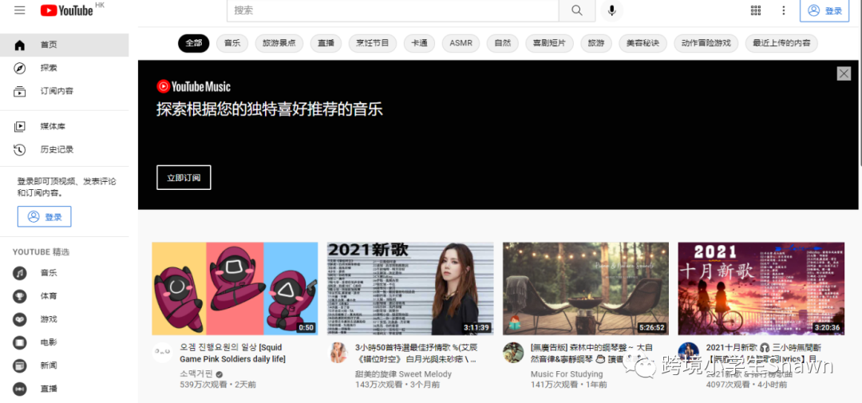
Task: Click the sidebar 登录 button
Action: pos(45,216)
